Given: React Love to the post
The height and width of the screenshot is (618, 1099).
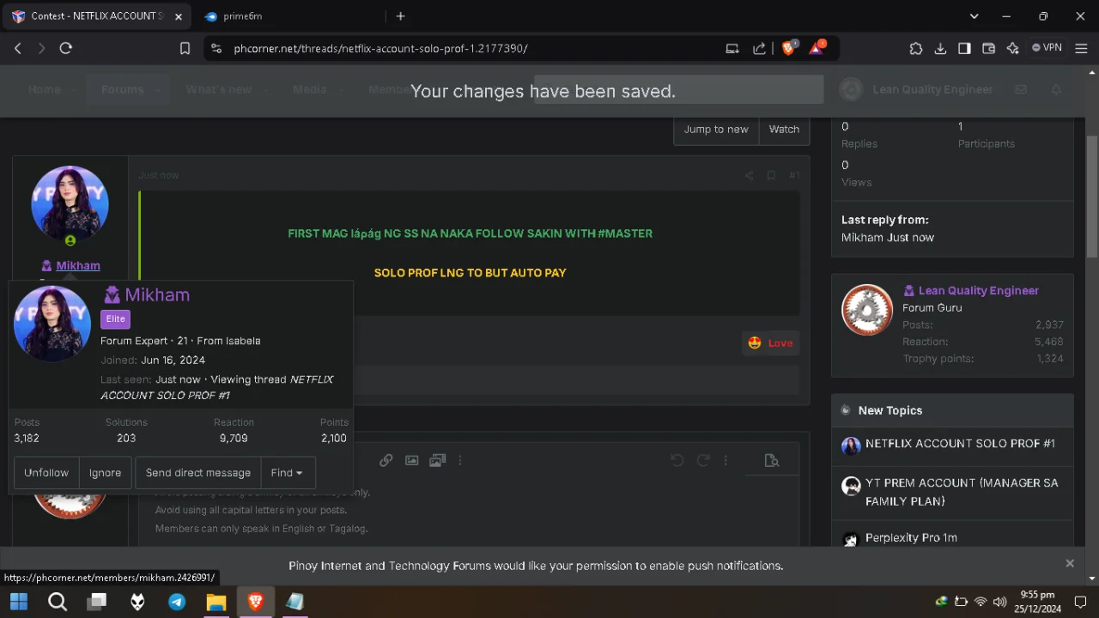Looking at the screenshot, I should tap(770, 343).
